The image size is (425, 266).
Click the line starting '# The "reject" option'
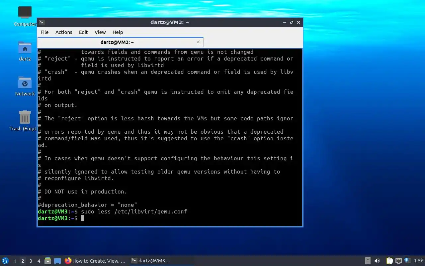click(x=165, y=118)
